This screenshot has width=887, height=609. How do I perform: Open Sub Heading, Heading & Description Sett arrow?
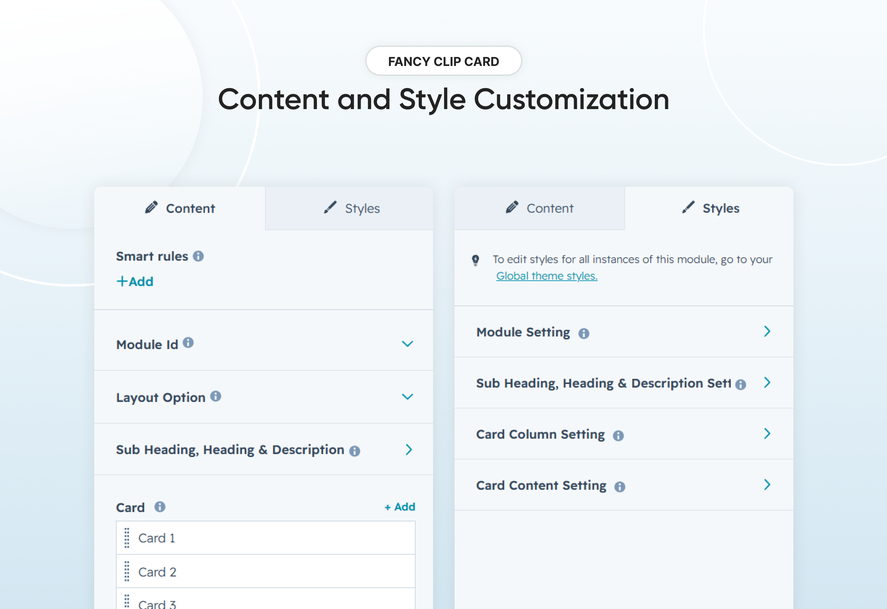coord(767,382)
